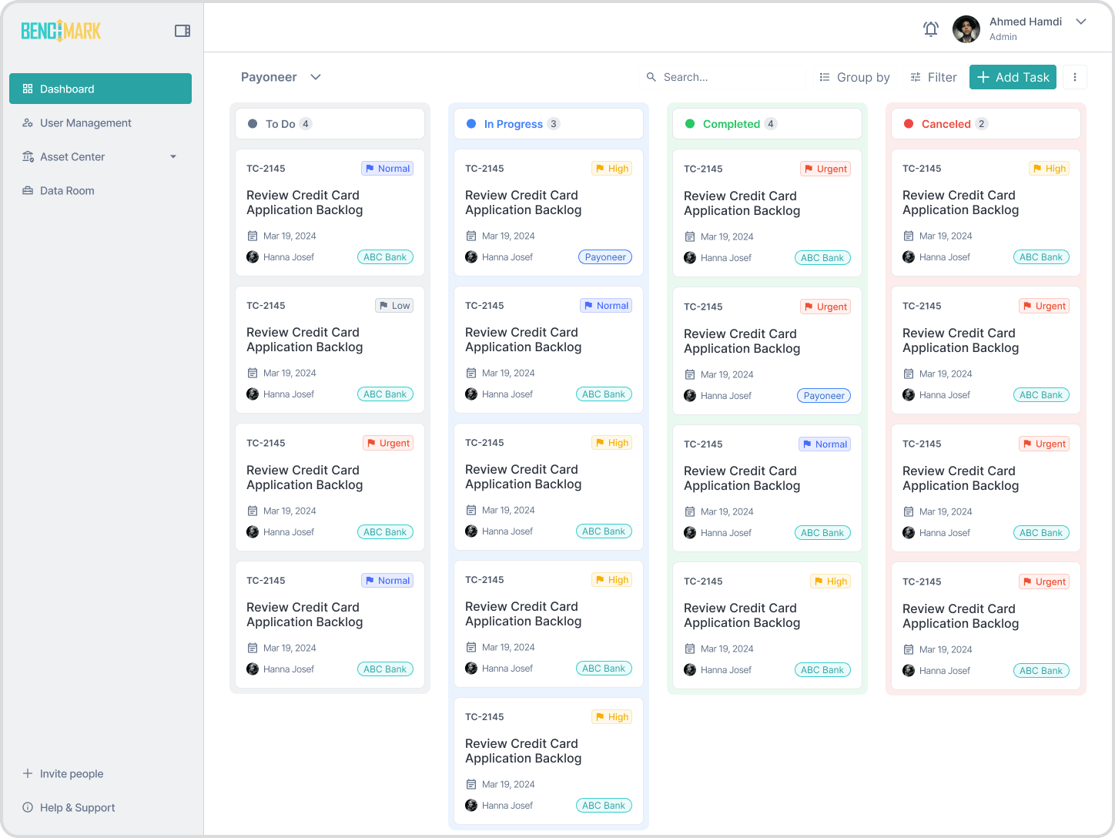Screen dimensions: 1115x838
Task: Click the search magnifier icon
Action: [651, 77]
